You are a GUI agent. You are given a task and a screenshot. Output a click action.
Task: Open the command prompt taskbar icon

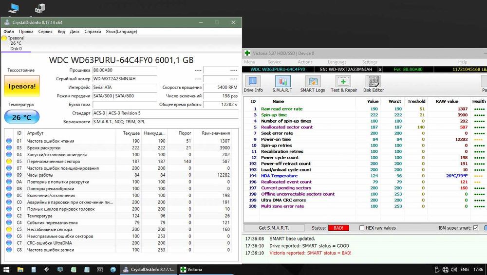point(100,270)
